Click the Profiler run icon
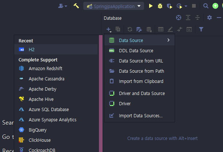The image size is (223, 152). click(x=179, y=6)
